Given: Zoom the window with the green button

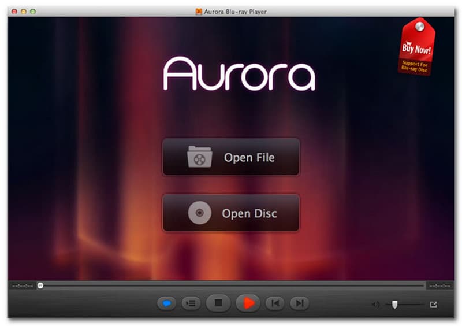Looking at the screenshot, I should pyautogui.click(x=33, y=12).
